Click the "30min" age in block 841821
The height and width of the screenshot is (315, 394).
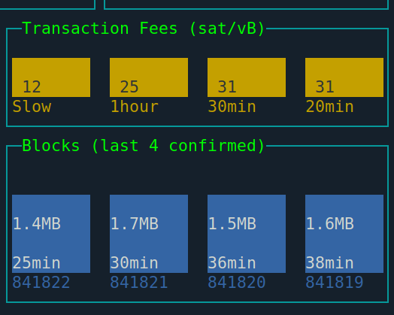(134, 263)
